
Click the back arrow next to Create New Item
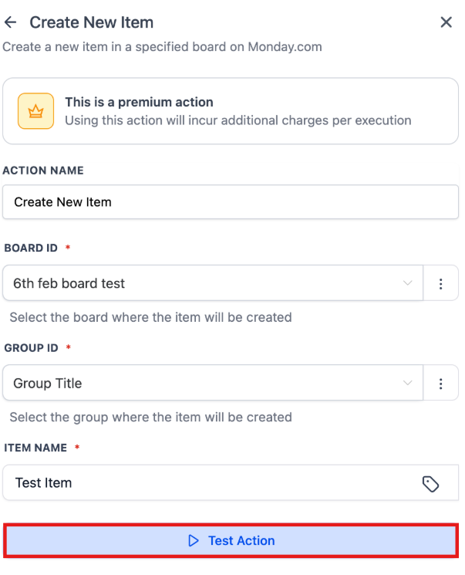click(x=11, y=22)
